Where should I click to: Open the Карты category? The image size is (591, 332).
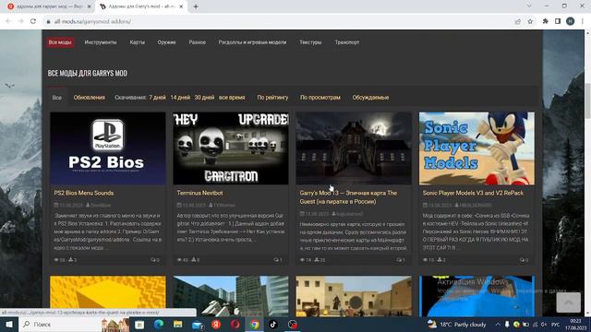138,42
